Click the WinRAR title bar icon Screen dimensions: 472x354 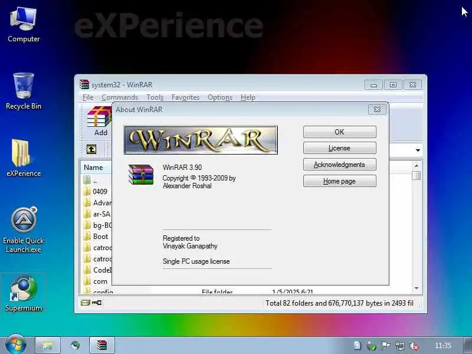(x=84, y=84)
